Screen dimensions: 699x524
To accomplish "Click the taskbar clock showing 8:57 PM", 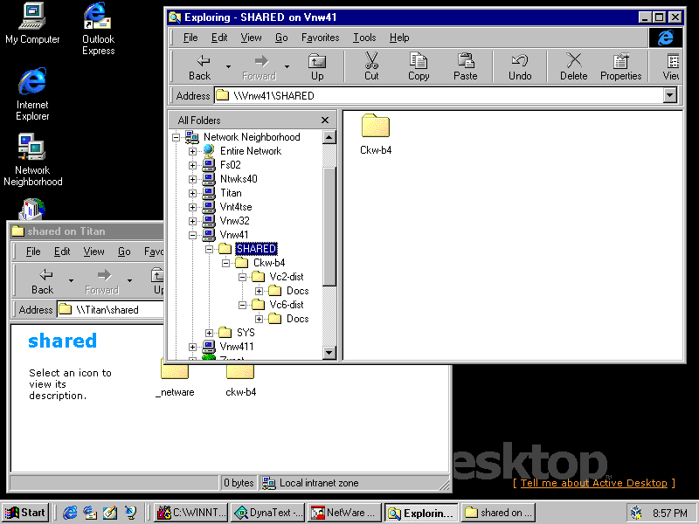I will [x=669, y=514].
